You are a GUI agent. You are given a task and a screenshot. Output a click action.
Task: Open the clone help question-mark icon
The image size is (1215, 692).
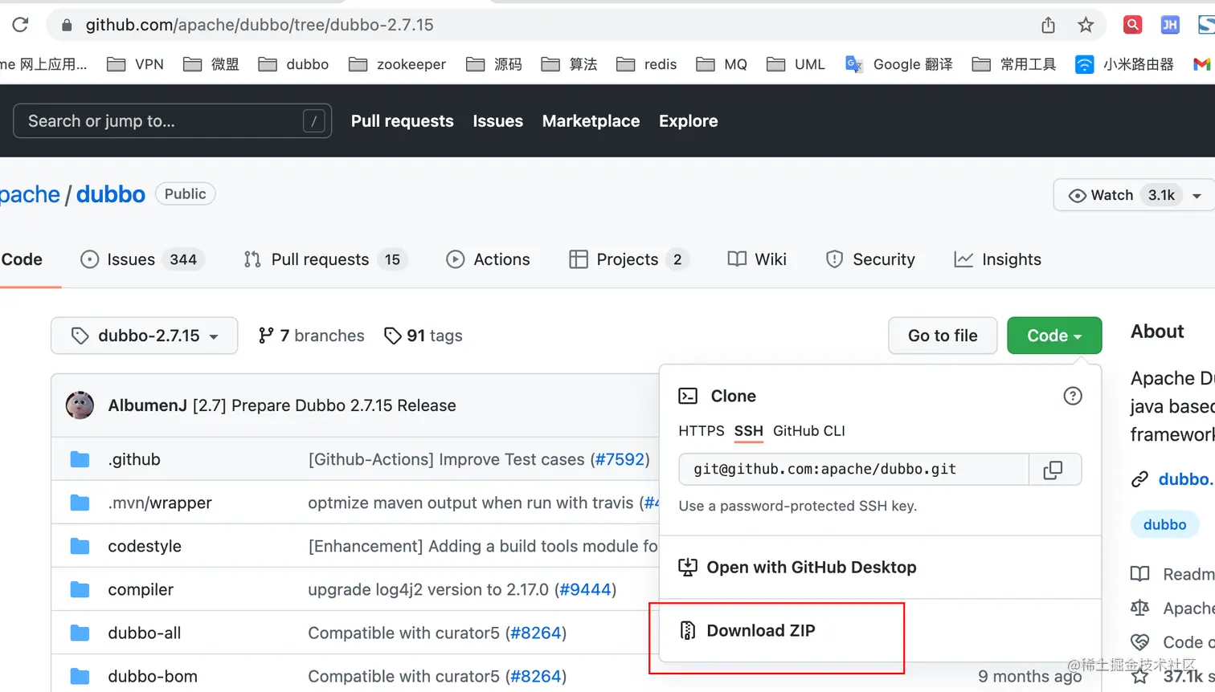(1072, 396)
